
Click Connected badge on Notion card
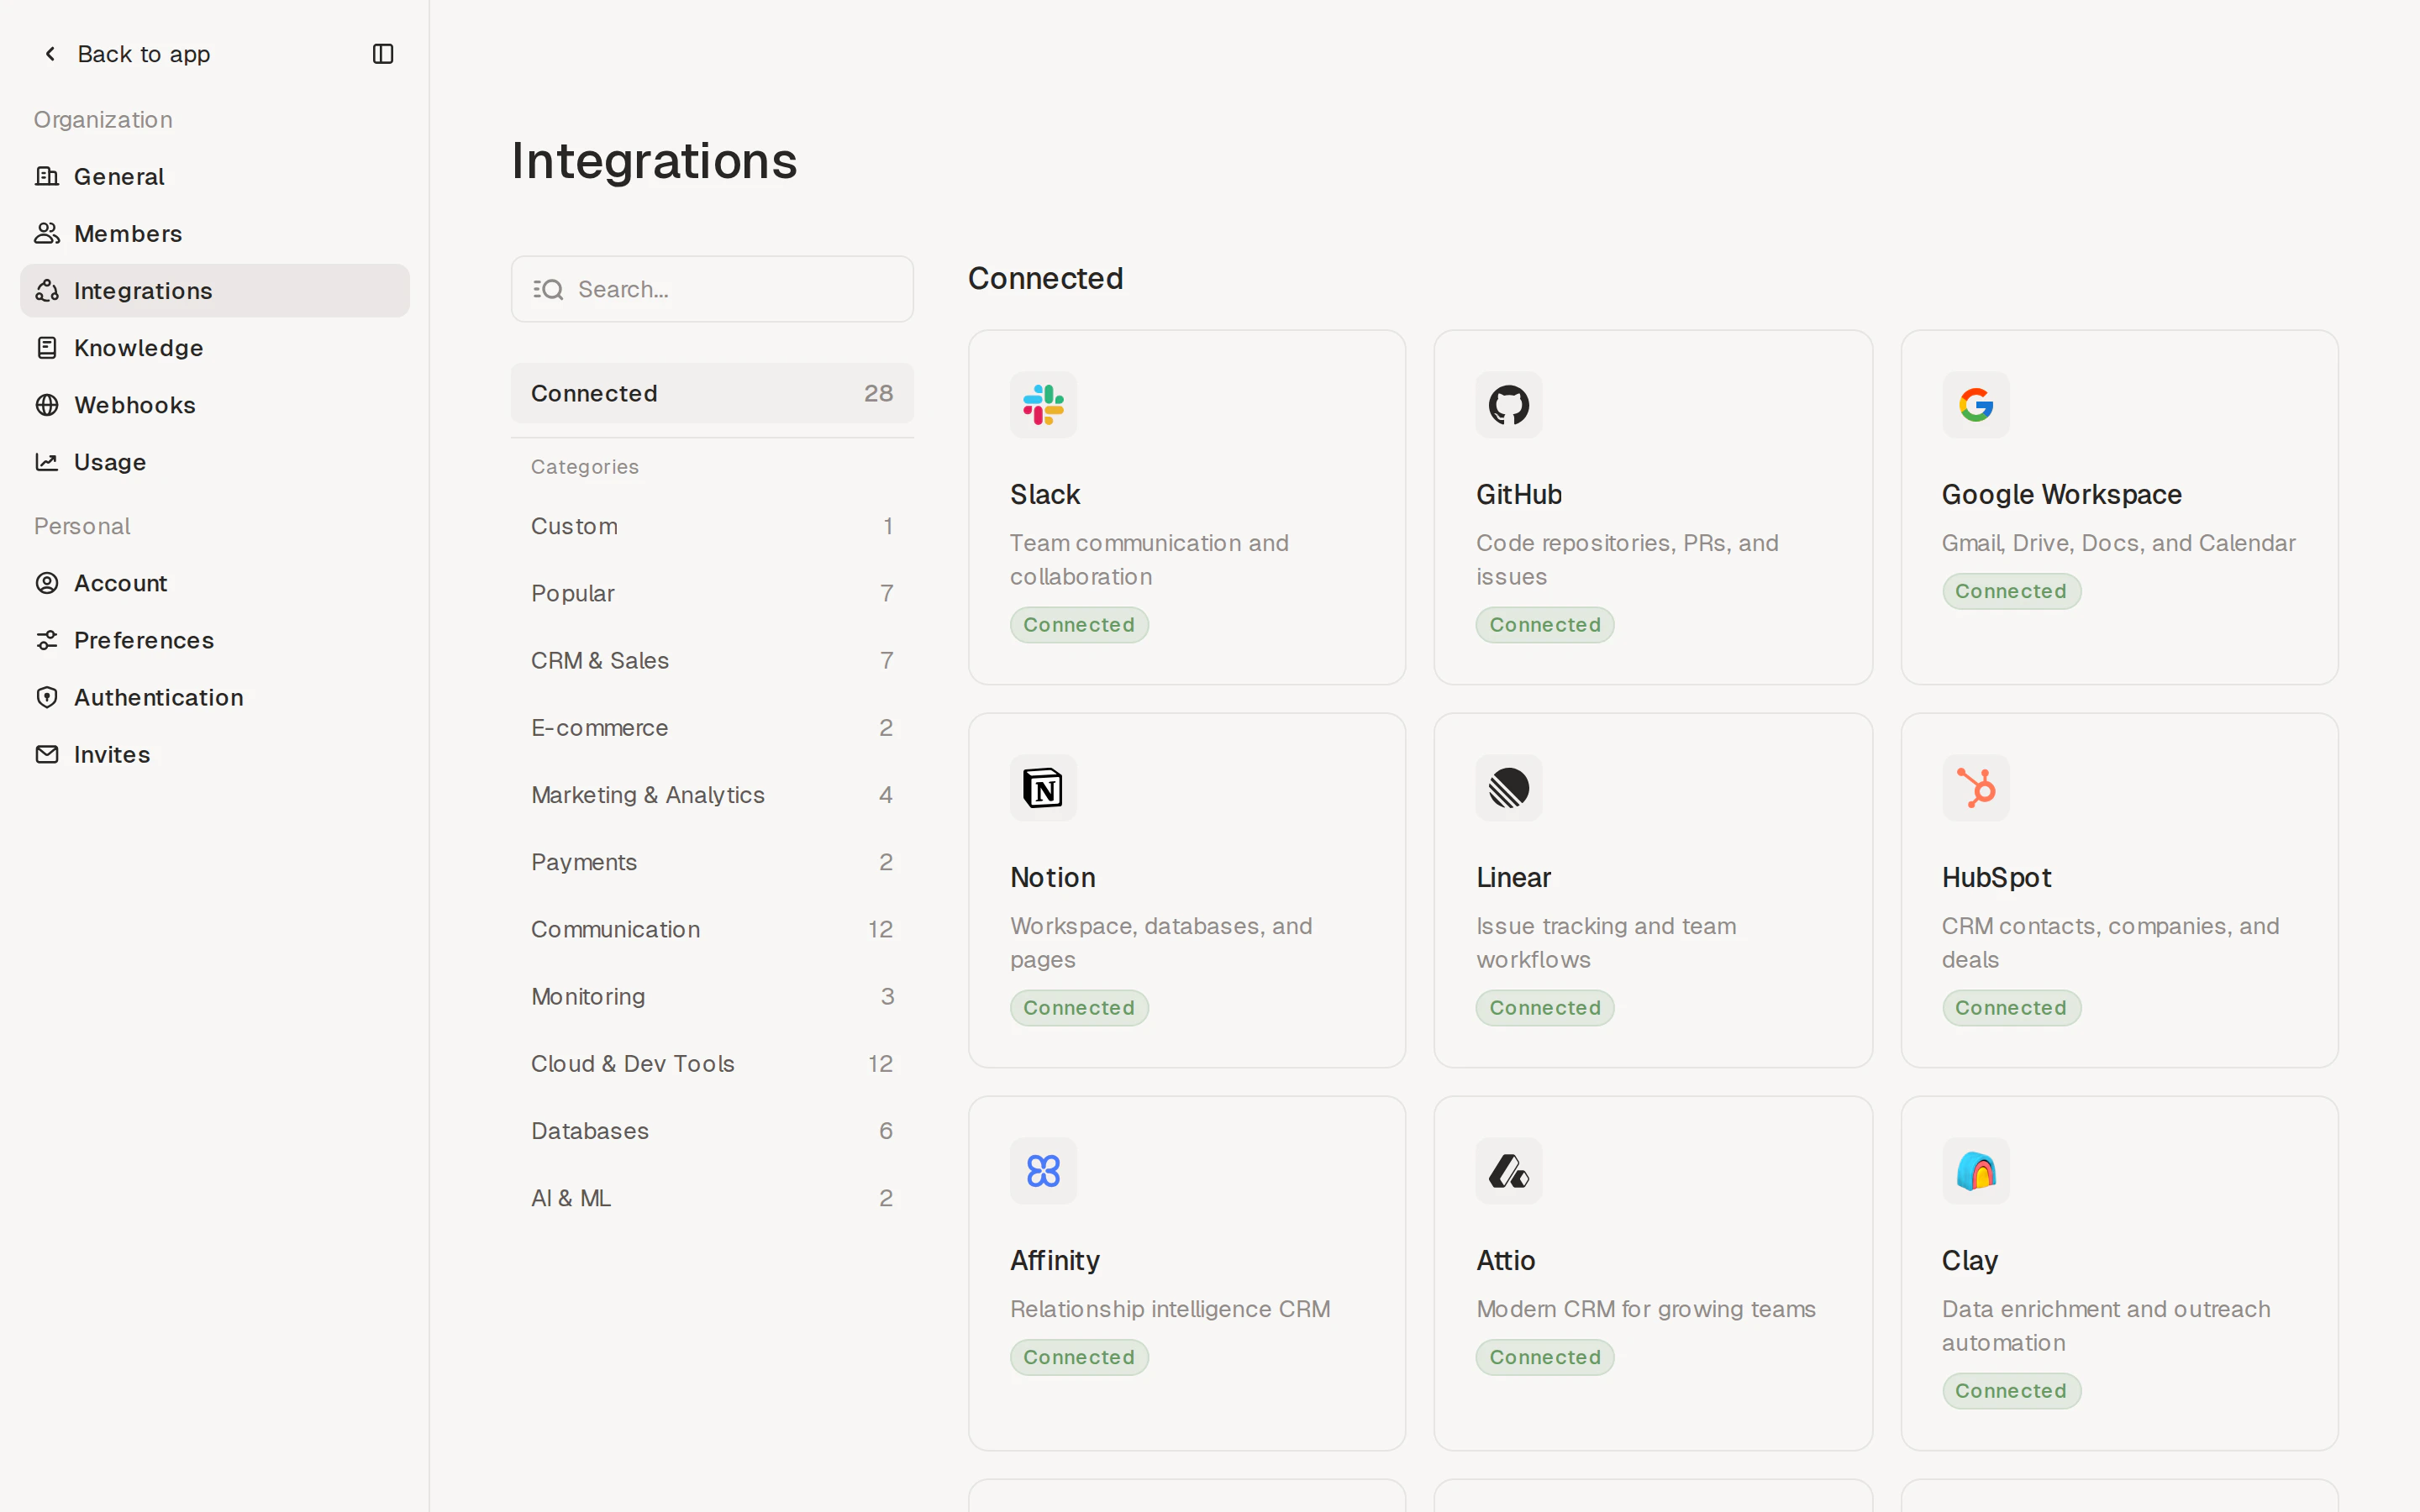pyautogui.click(x=1079, y=1007)
